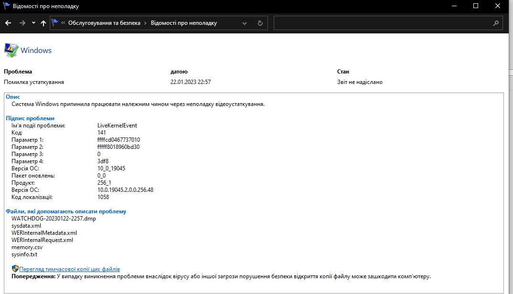
Task: Click the LiveKernelEvent value
Action: click(x=117, y=125)
